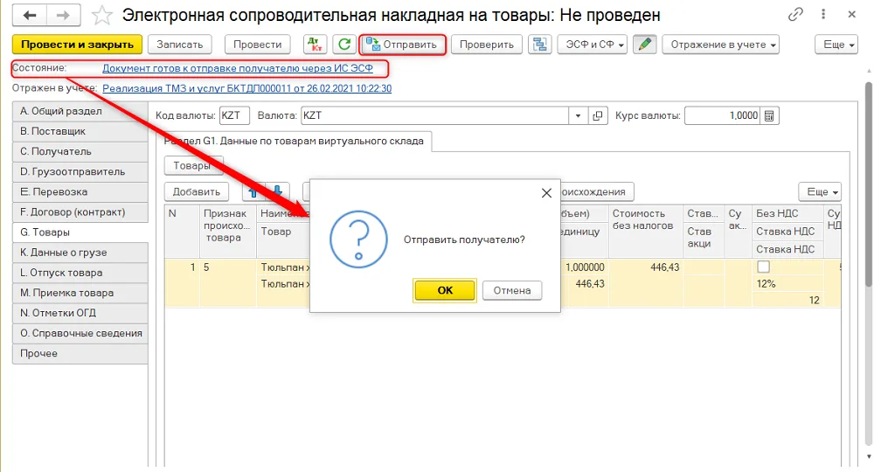Expand the Отражение в учете dropdown

point(720,45)
